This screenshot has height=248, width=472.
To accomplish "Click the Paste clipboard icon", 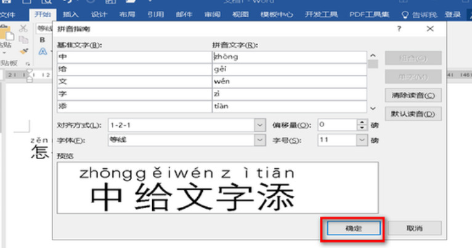I will click(x=6, y=34).
